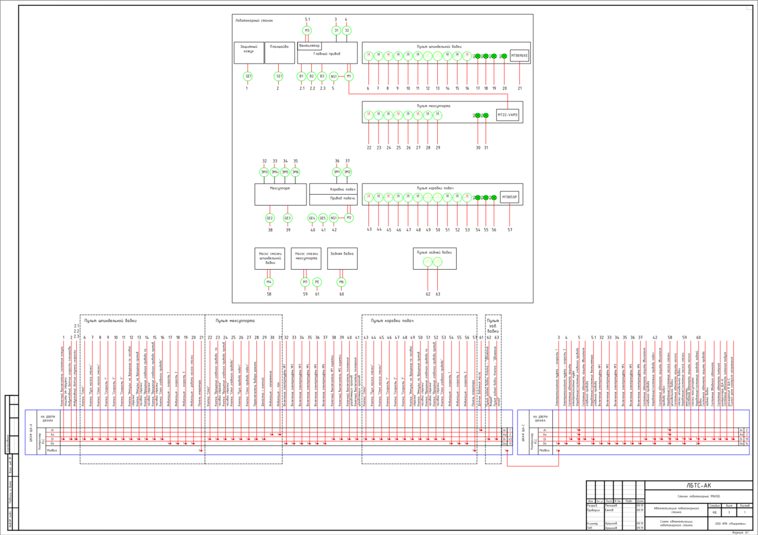Select the MT8090XE panel block
Viewport: 758px width, 535px height.
pyautogui.click(x=520, y=56)
